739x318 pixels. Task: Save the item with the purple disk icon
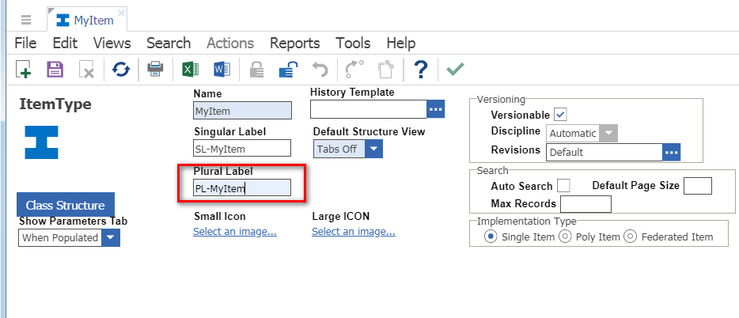pos(55,70)
